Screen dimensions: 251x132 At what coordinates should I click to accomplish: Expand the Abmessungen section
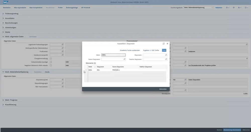(3, 28)
